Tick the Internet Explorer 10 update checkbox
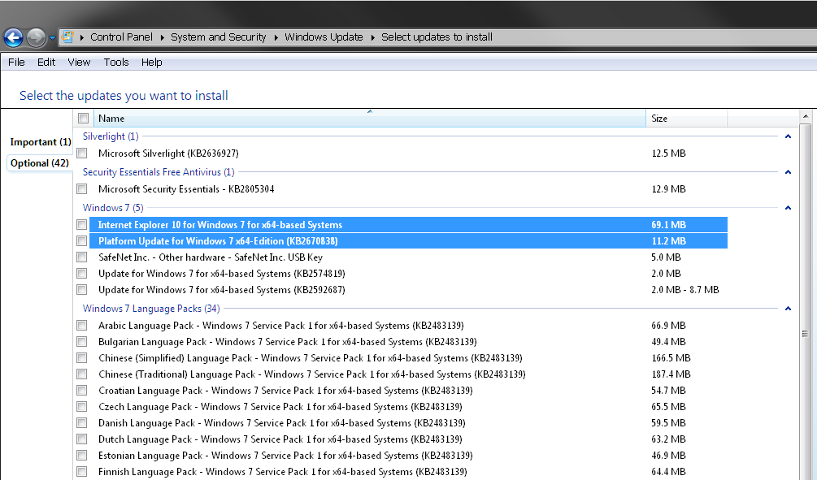This screenshot has width=817, height=480. pos(82,225)
